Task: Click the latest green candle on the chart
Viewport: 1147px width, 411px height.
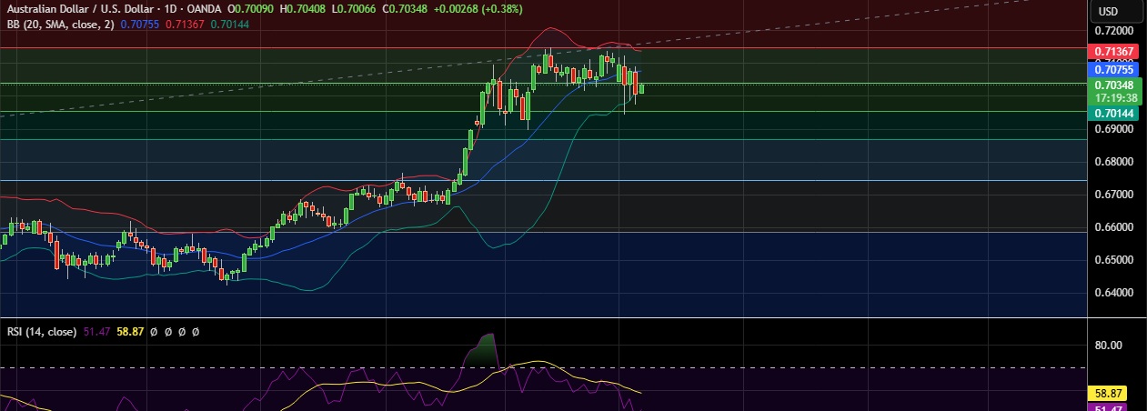Action: [x=642, y=88]
